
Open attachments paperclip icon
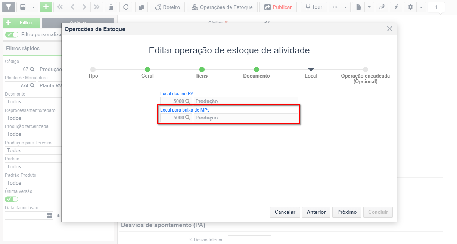click(x=382, y=7)
